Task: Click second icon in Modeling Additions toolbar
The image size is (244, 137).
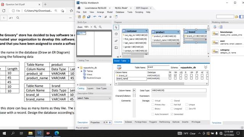Action: 221,27
